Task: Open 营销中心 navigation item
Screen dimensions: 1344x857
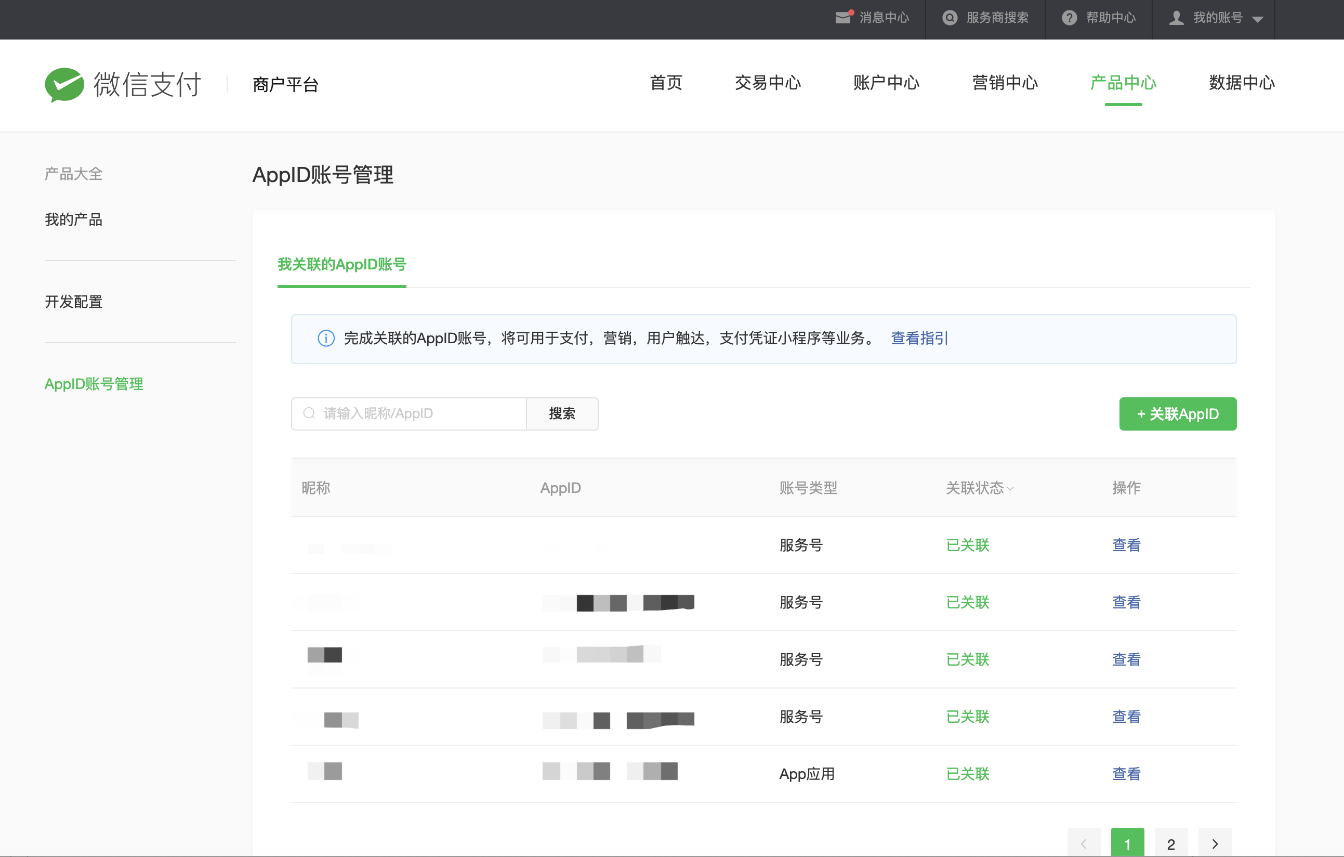Action: (1005, 83)
